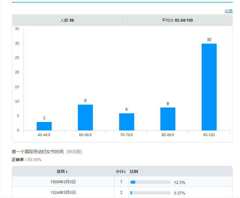The width and height of the screenshot is (240, 198).
Task: Click the red 83.93% accuracy value
Action: coord(35,160)
